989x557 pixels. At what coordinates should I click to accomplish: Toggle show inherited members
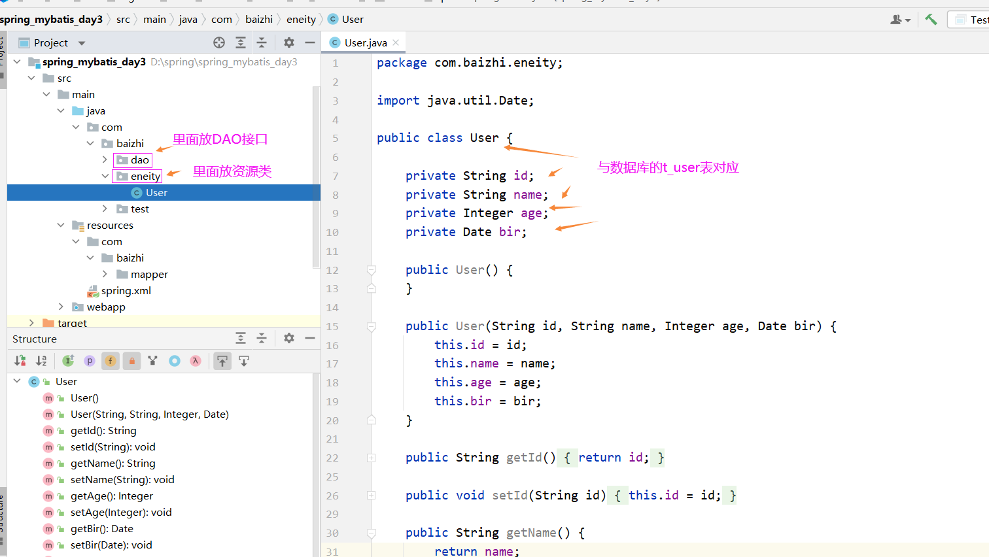tap(68, 361)
